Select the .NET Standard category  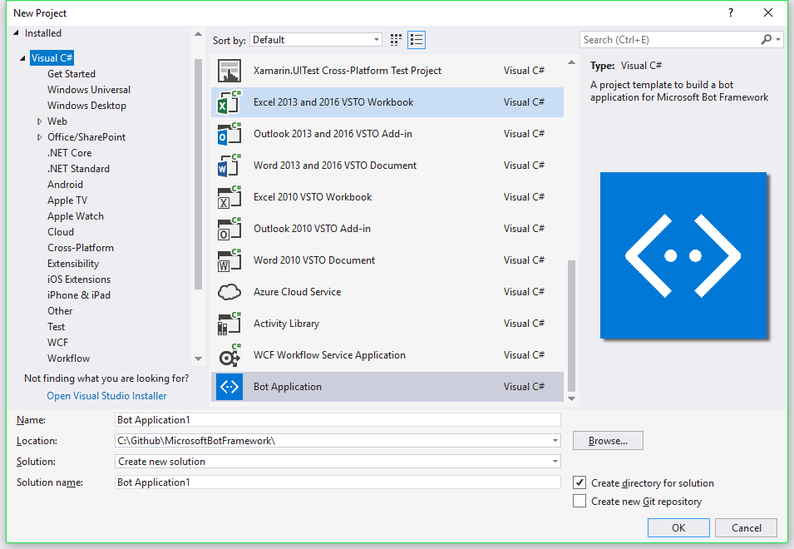click(78, 169)
